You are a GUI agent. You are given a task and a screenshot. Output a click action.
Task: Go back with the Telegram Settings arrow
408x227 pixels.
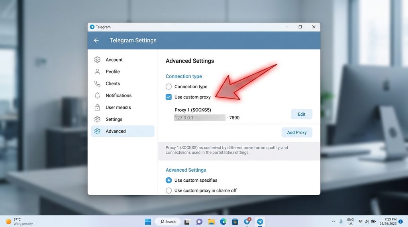96,40
